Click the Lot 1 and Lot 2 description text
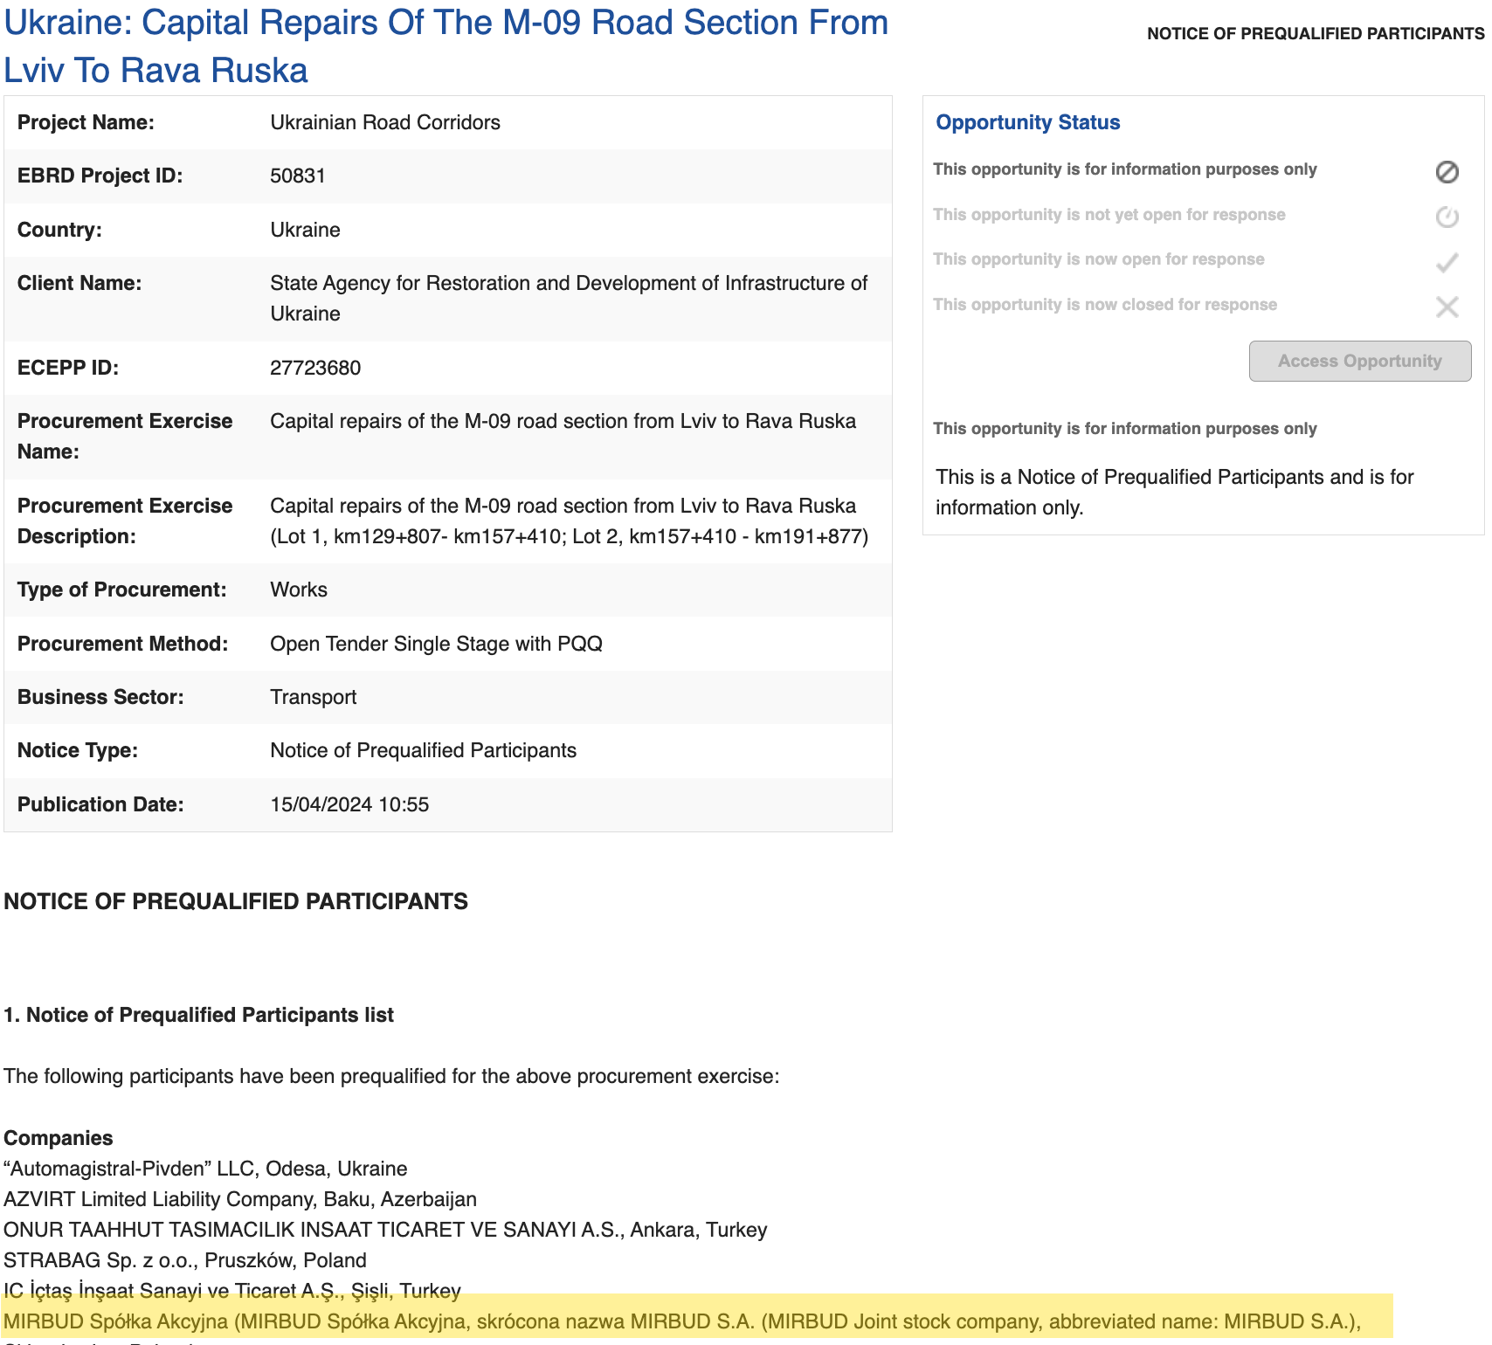The width and height of the screenshot is (1492, 1345). [570, 536]
